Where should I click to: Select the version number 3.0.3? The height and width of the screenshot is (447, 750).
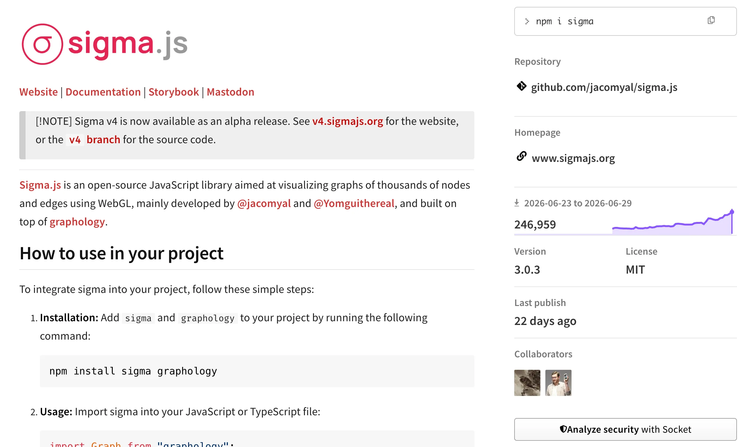pos(527,270)
